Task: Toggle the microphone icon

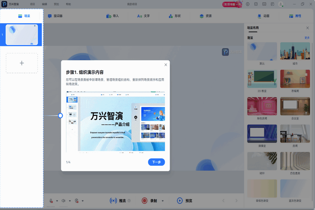Action: coord(51,201)
